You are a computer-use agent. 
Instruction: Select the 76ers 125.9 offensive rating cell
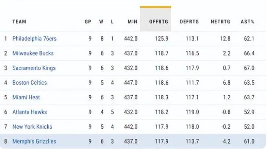pos(162,39)
